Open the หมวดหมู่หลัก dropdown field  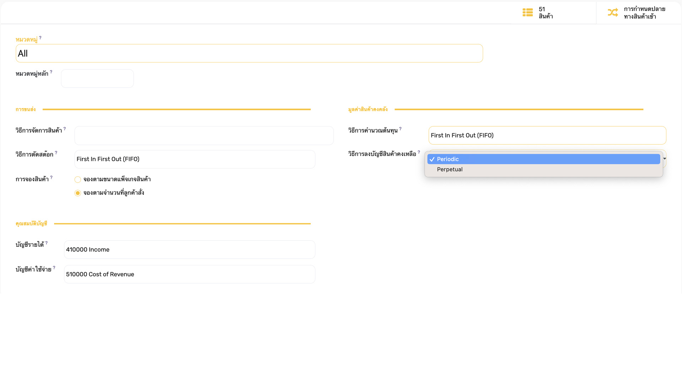pyautogui.click(x=97, y=78)
